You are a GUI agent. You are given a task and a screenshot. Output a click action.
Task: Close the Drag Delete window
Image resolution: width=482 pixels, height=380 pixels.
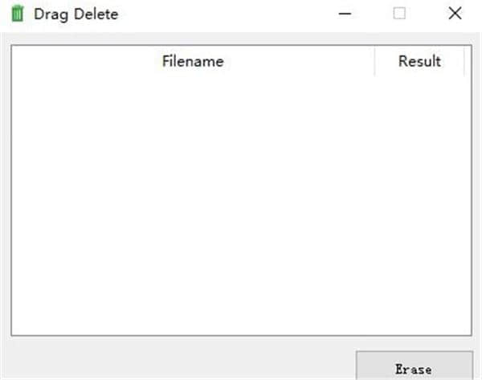[455, 14]
